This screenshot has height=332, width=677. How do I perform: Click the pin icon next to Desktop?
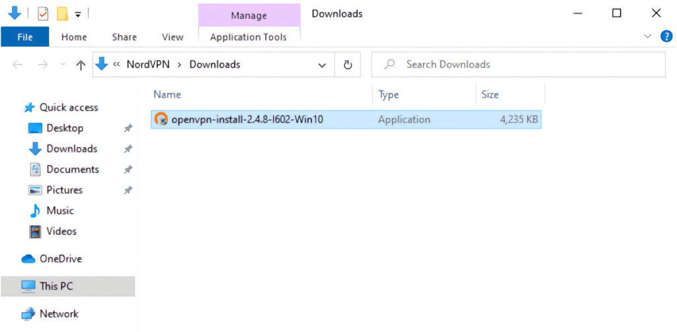click(128, 128)
